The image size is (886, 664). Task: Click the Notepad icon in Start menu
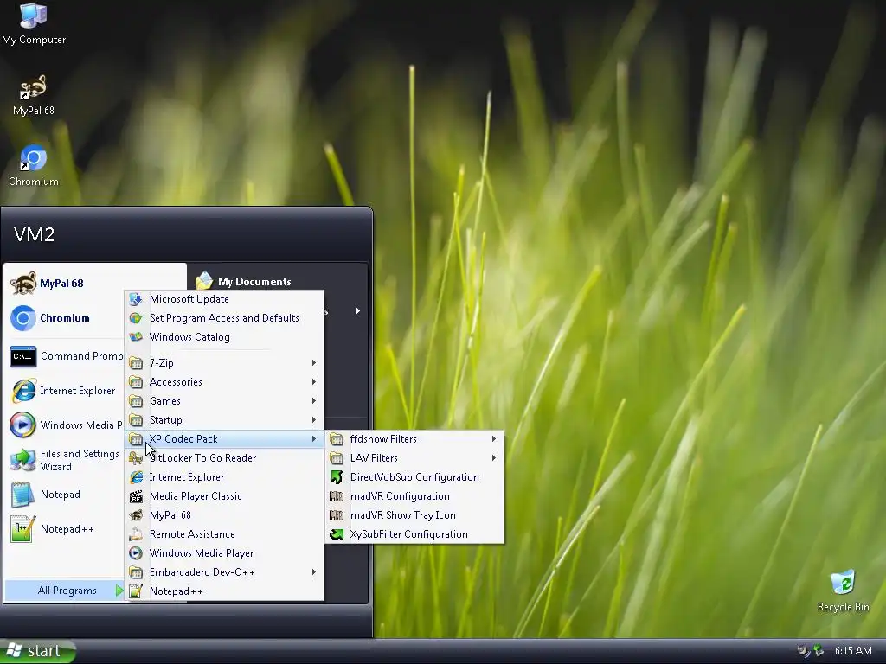coord(23,495)
